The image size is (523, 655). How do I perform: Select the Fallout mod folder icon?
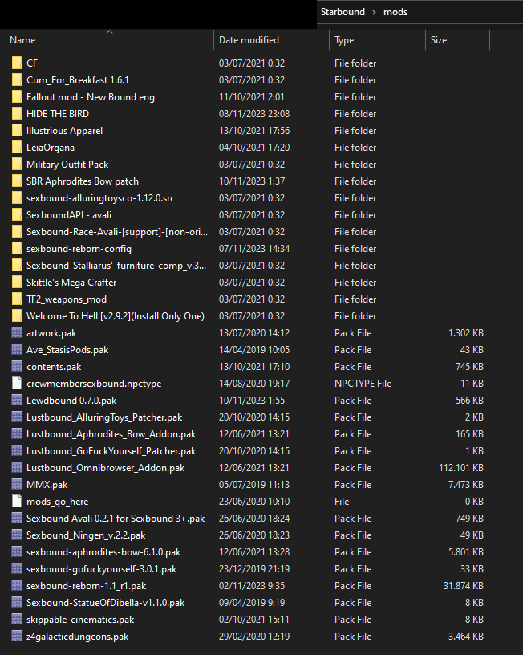pos(17,97)
